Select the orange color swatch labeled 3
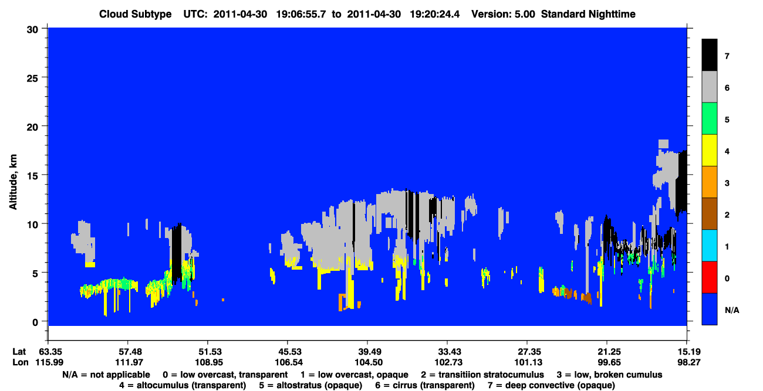This screenshot has width=763, height=391. pos(710,182)
